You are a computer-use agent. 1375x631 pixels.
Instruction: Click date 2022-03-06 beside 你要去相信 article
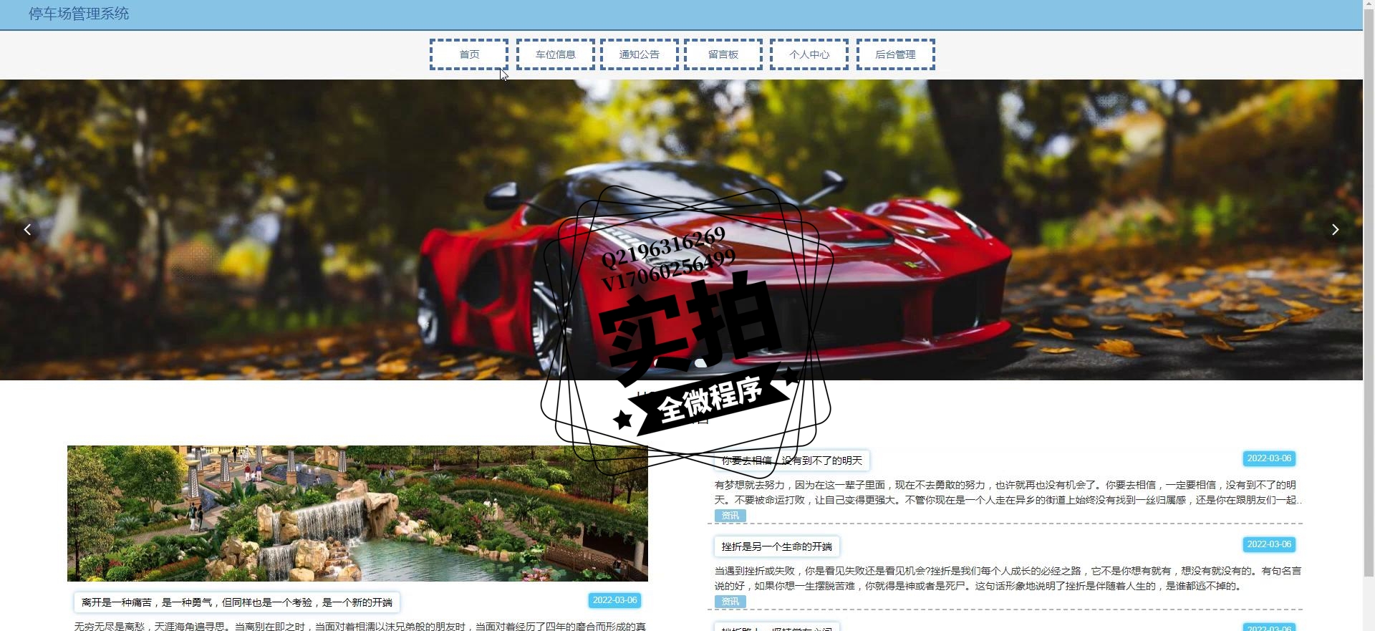1269,458
